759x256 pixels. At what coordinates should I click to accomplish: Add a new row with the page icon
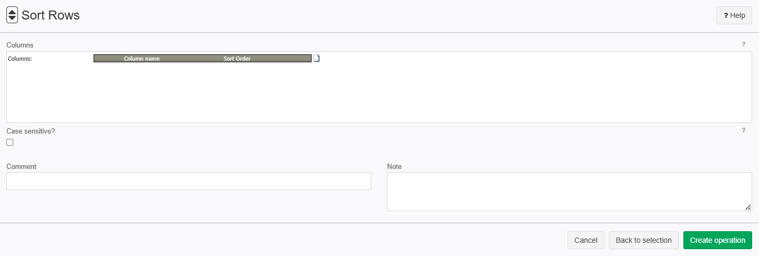pyautogui.click(x=316, y=59)
